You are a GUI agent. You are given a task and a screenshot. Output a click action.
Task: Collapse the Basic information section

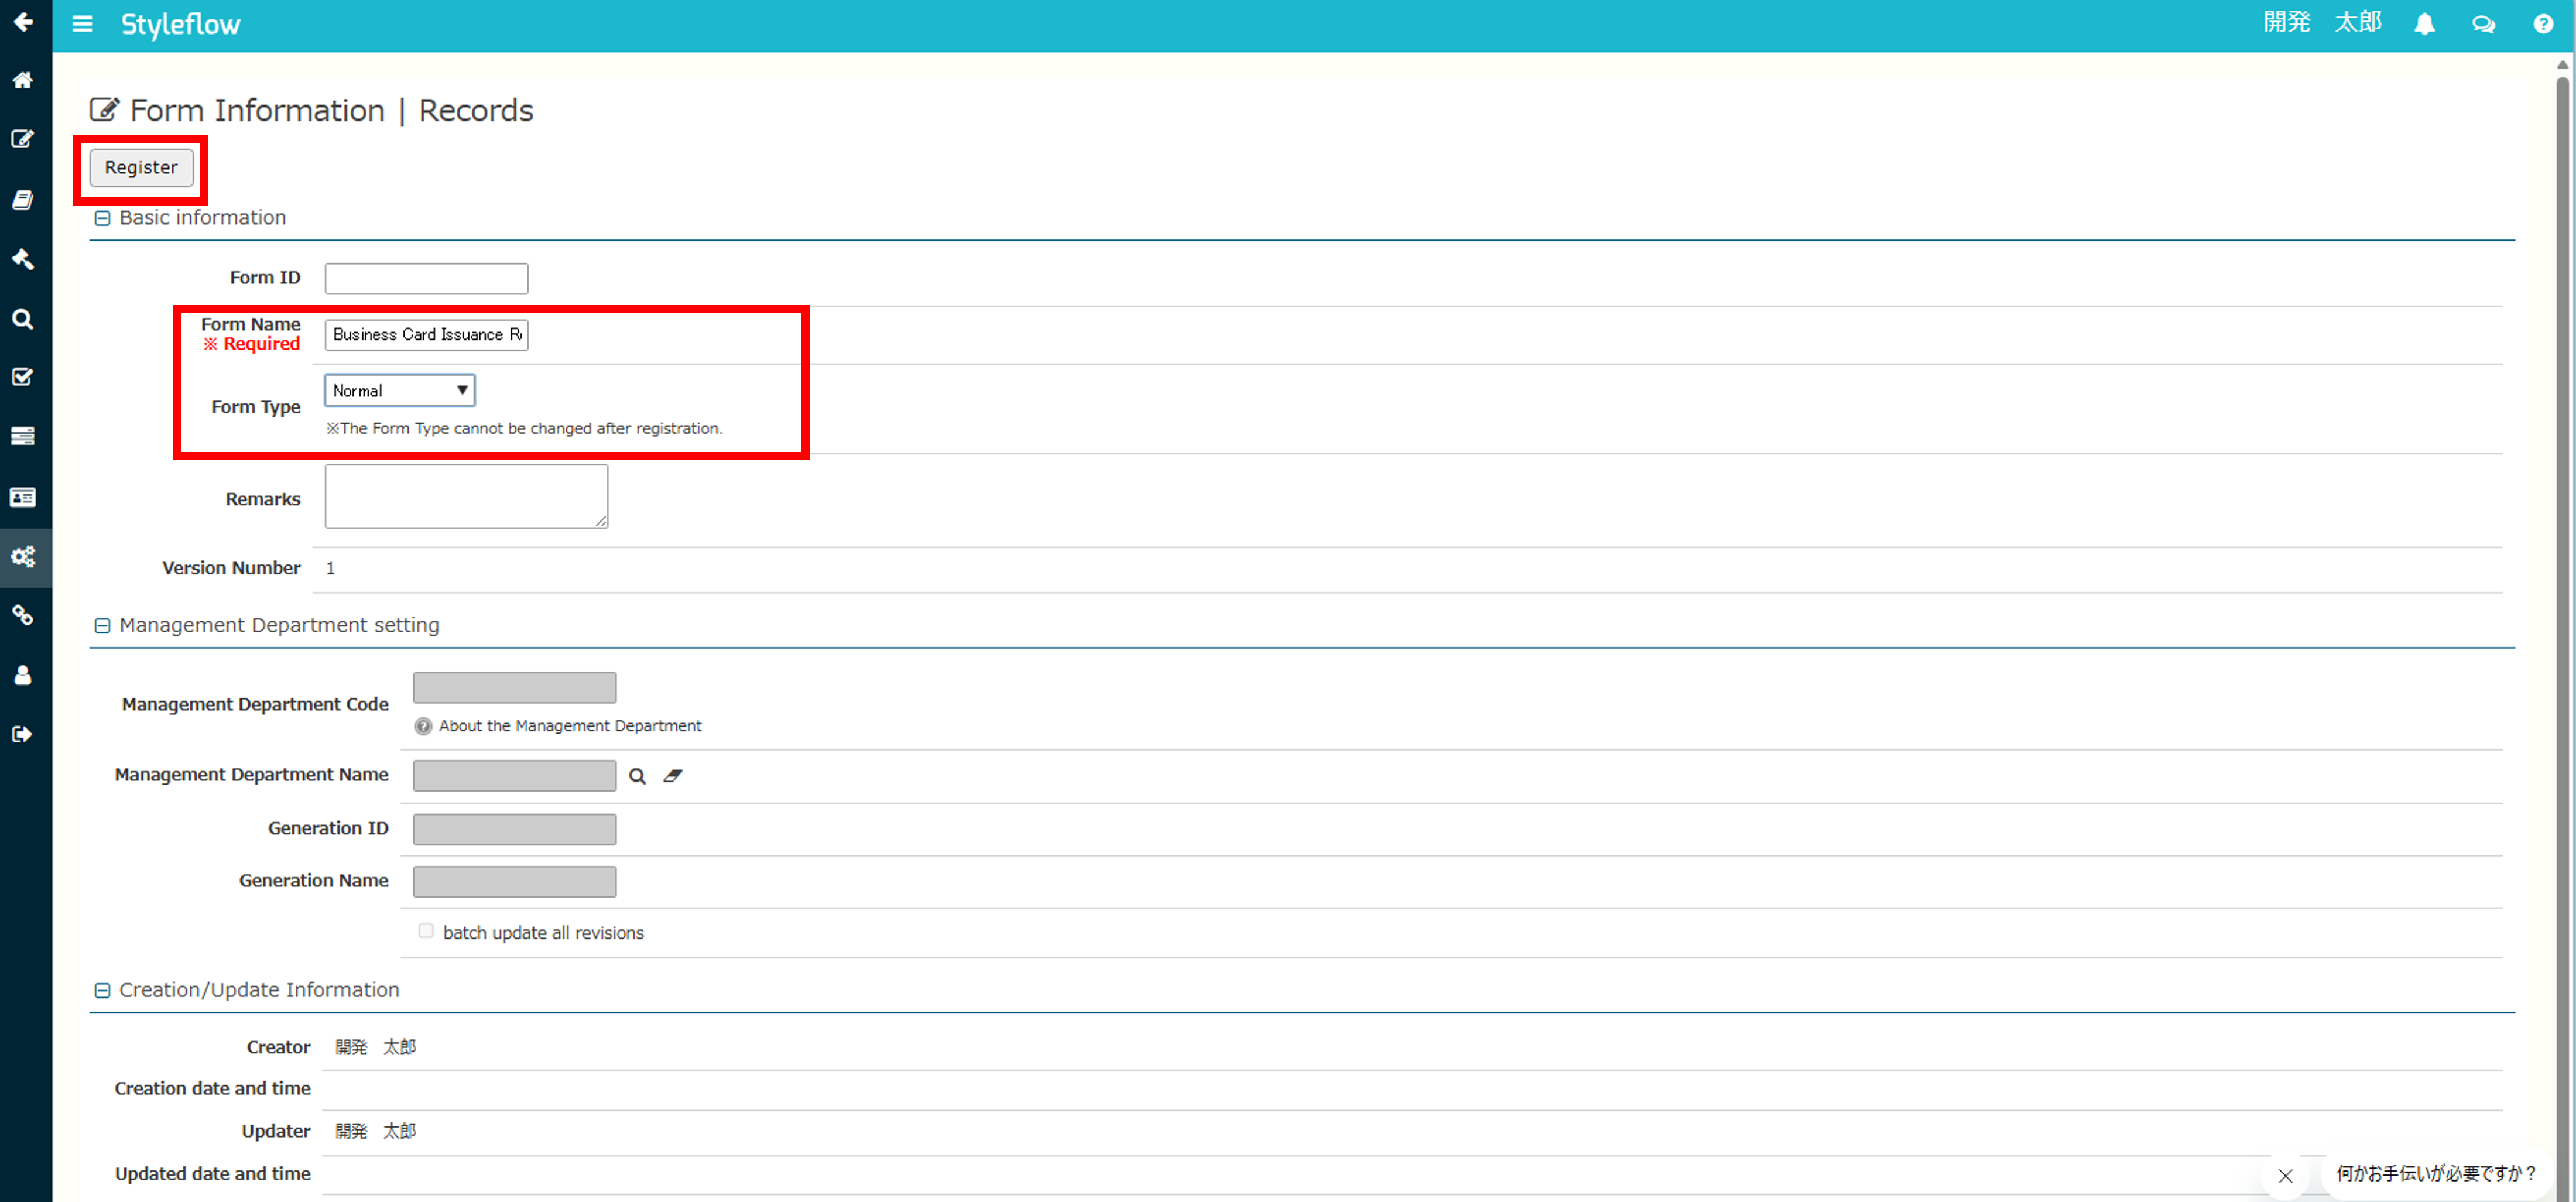[x=102, y=218]
